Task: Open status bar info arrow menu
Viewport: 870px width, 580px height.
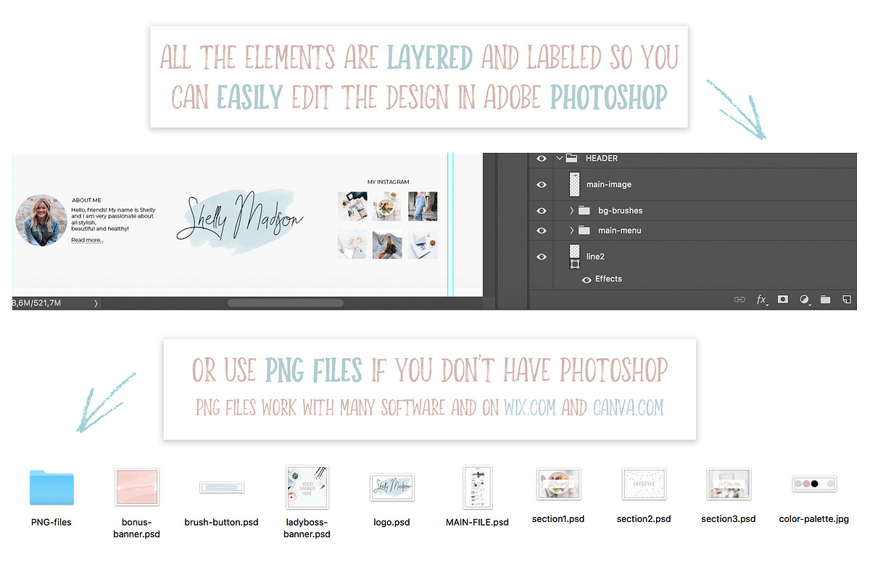Action: pyautogui.click(x=96, y=304)
